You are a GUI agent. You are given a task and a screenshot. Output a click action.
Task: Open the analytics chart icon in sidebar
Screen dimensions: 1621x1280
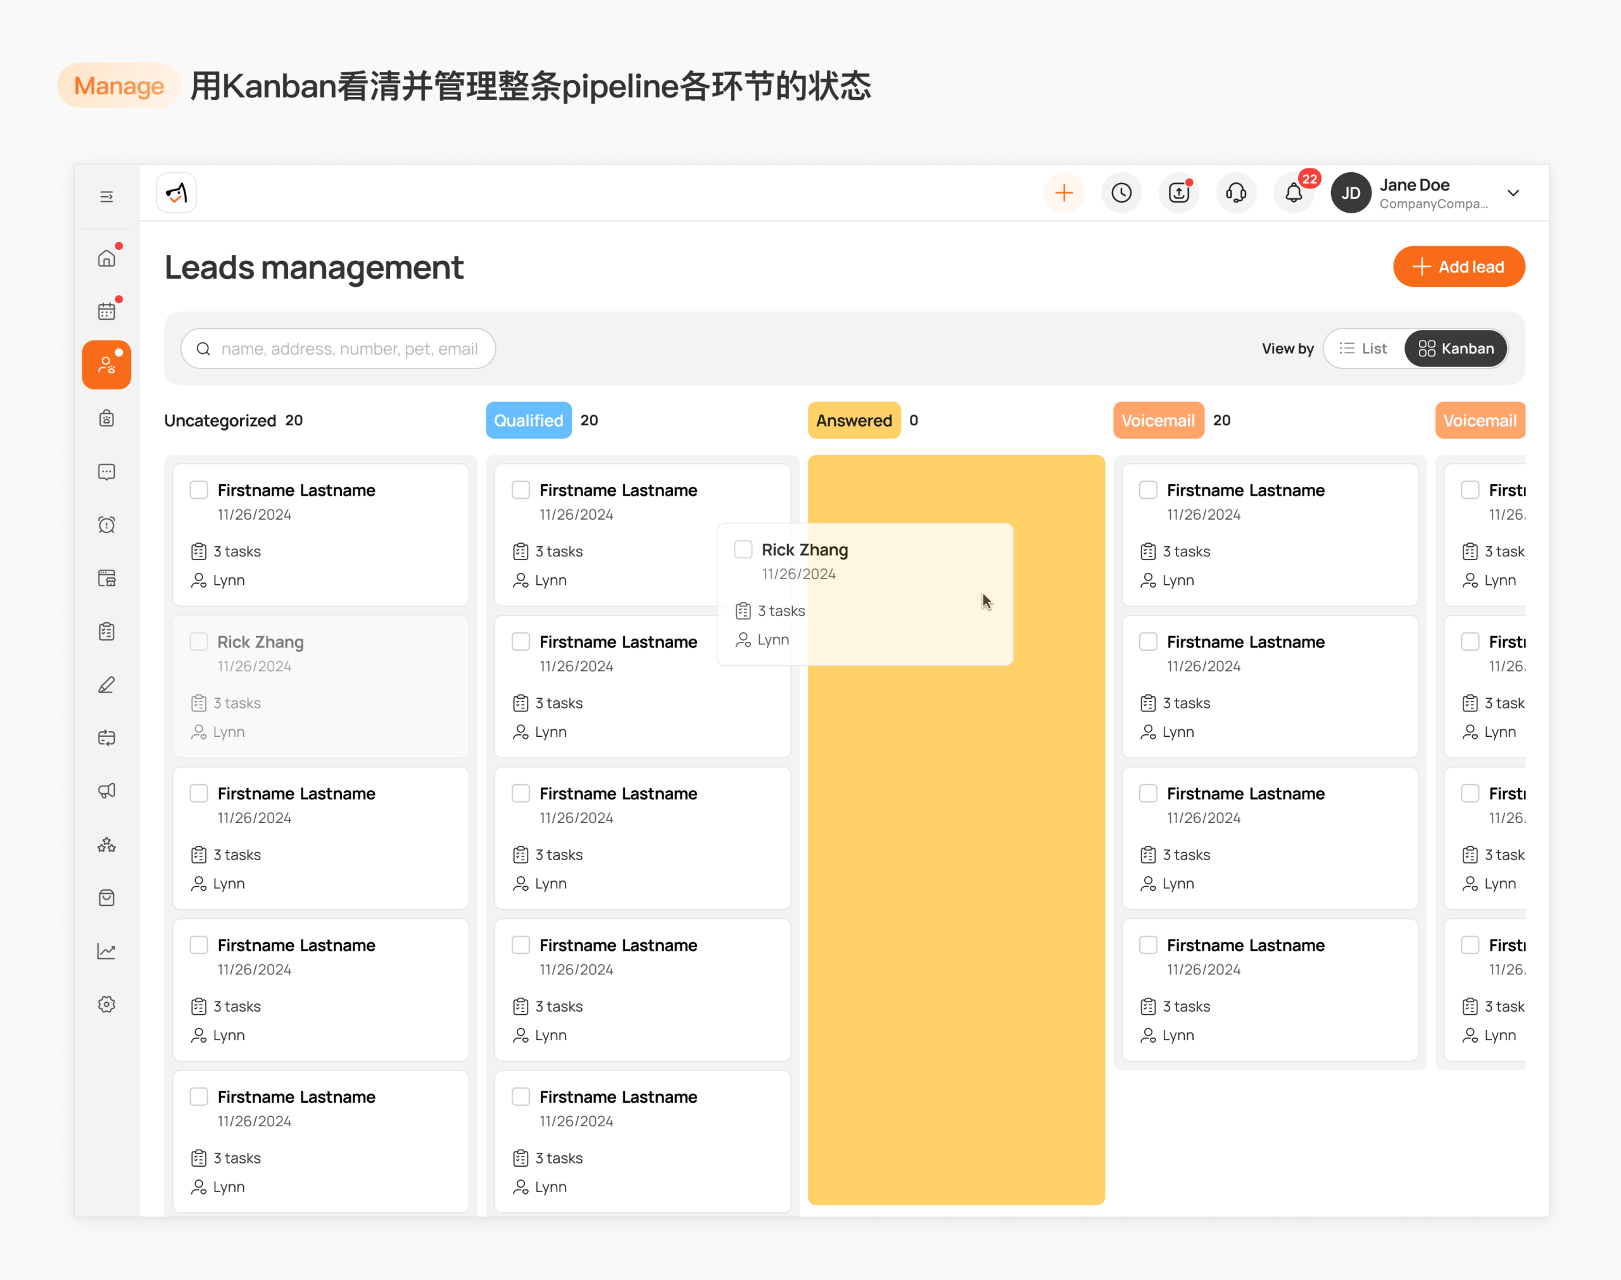tap(106, 951)
